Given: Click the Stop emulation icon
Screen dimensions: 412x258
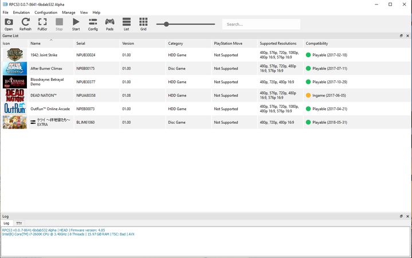Looking at the screenshot, I should point(59,24).
